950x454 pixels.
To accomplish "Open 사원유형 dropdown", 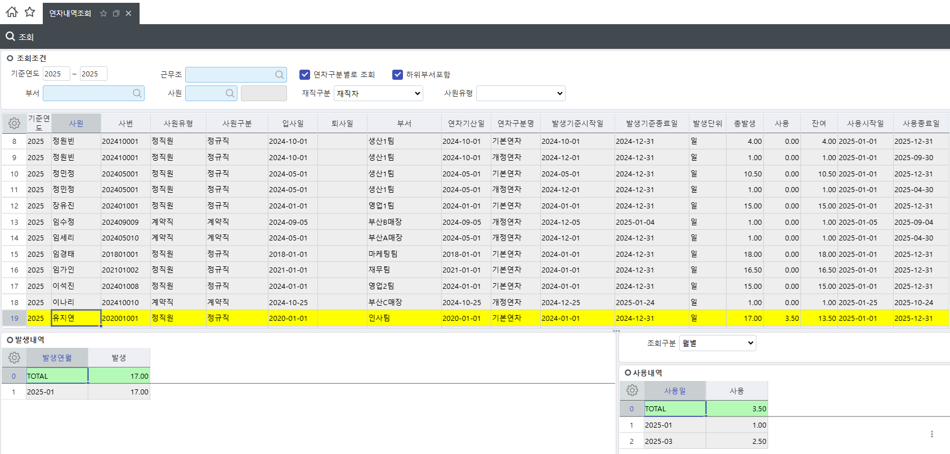I will (521, 93).
